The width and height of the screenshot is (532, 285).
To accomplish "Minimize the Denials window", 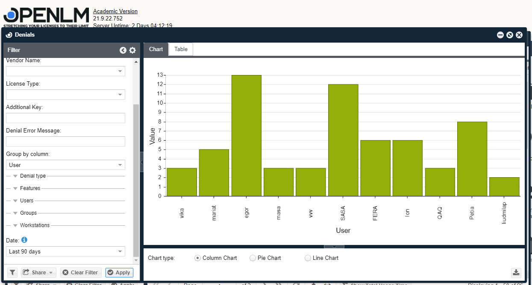I will (500, 35).
